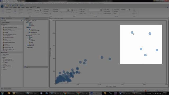
Task: Select the Size node in the chart tree
Action: pos(31,37)
